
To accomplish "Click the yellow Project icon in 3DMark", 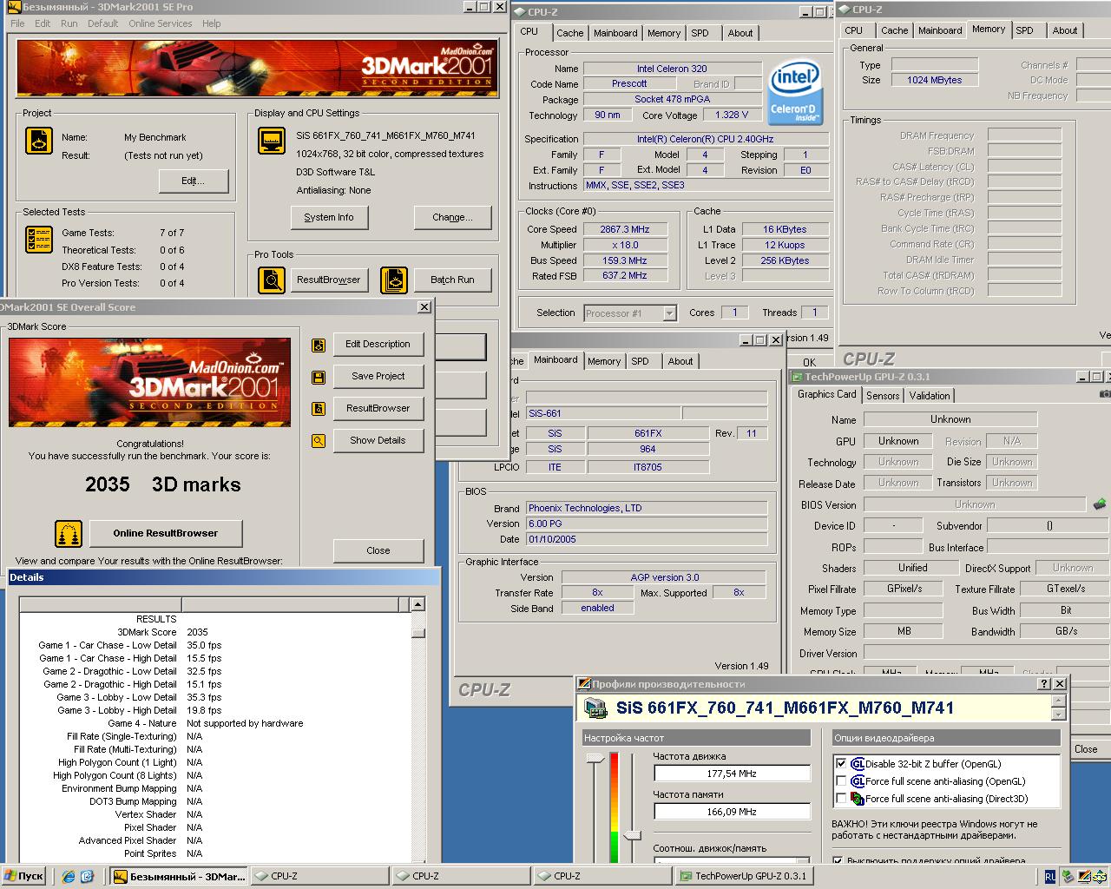I will pyautogui.click(x=39, y=141).
